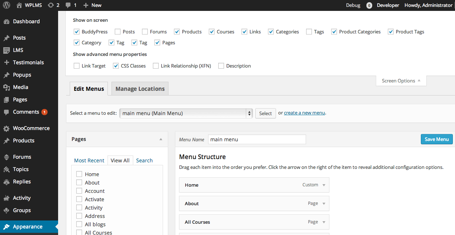The image size is (455, 235).
Task: Open the LMS sidebar icon
Action: [7, 50]
